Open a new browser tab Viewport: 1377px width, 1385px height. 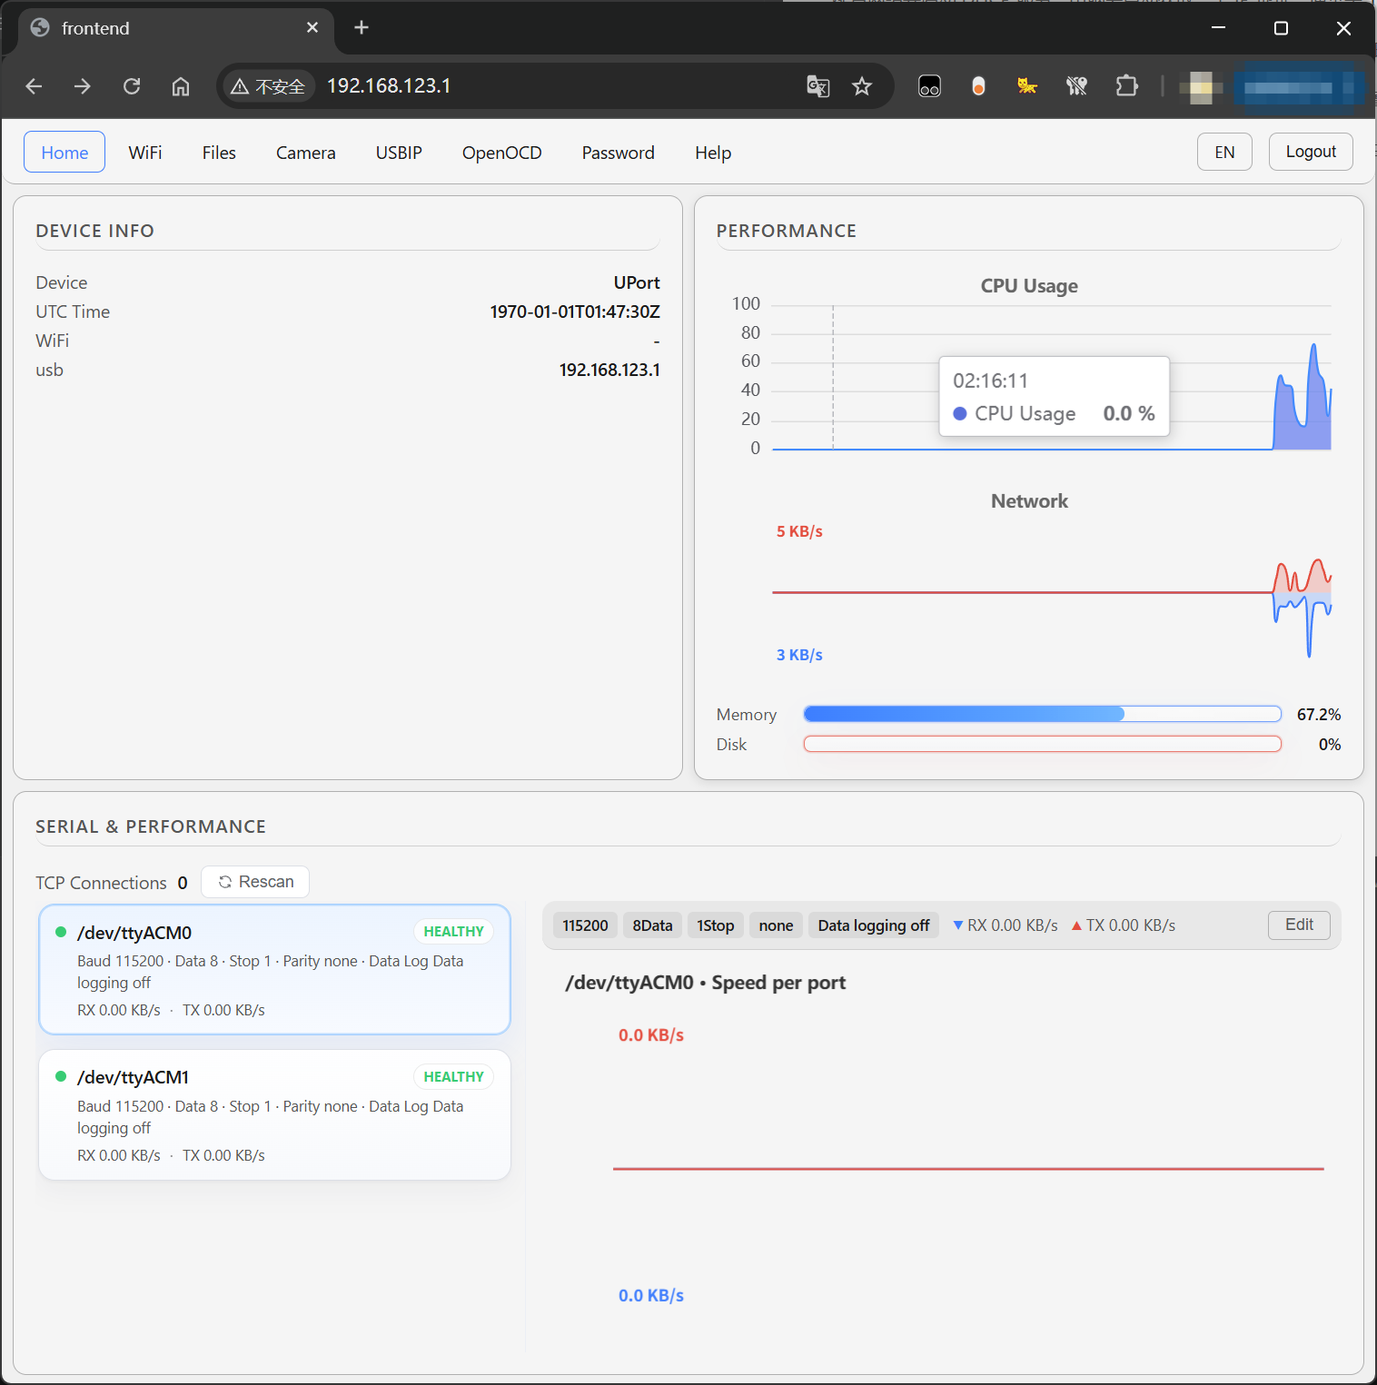pyautogui.click(x=362, y=28)
